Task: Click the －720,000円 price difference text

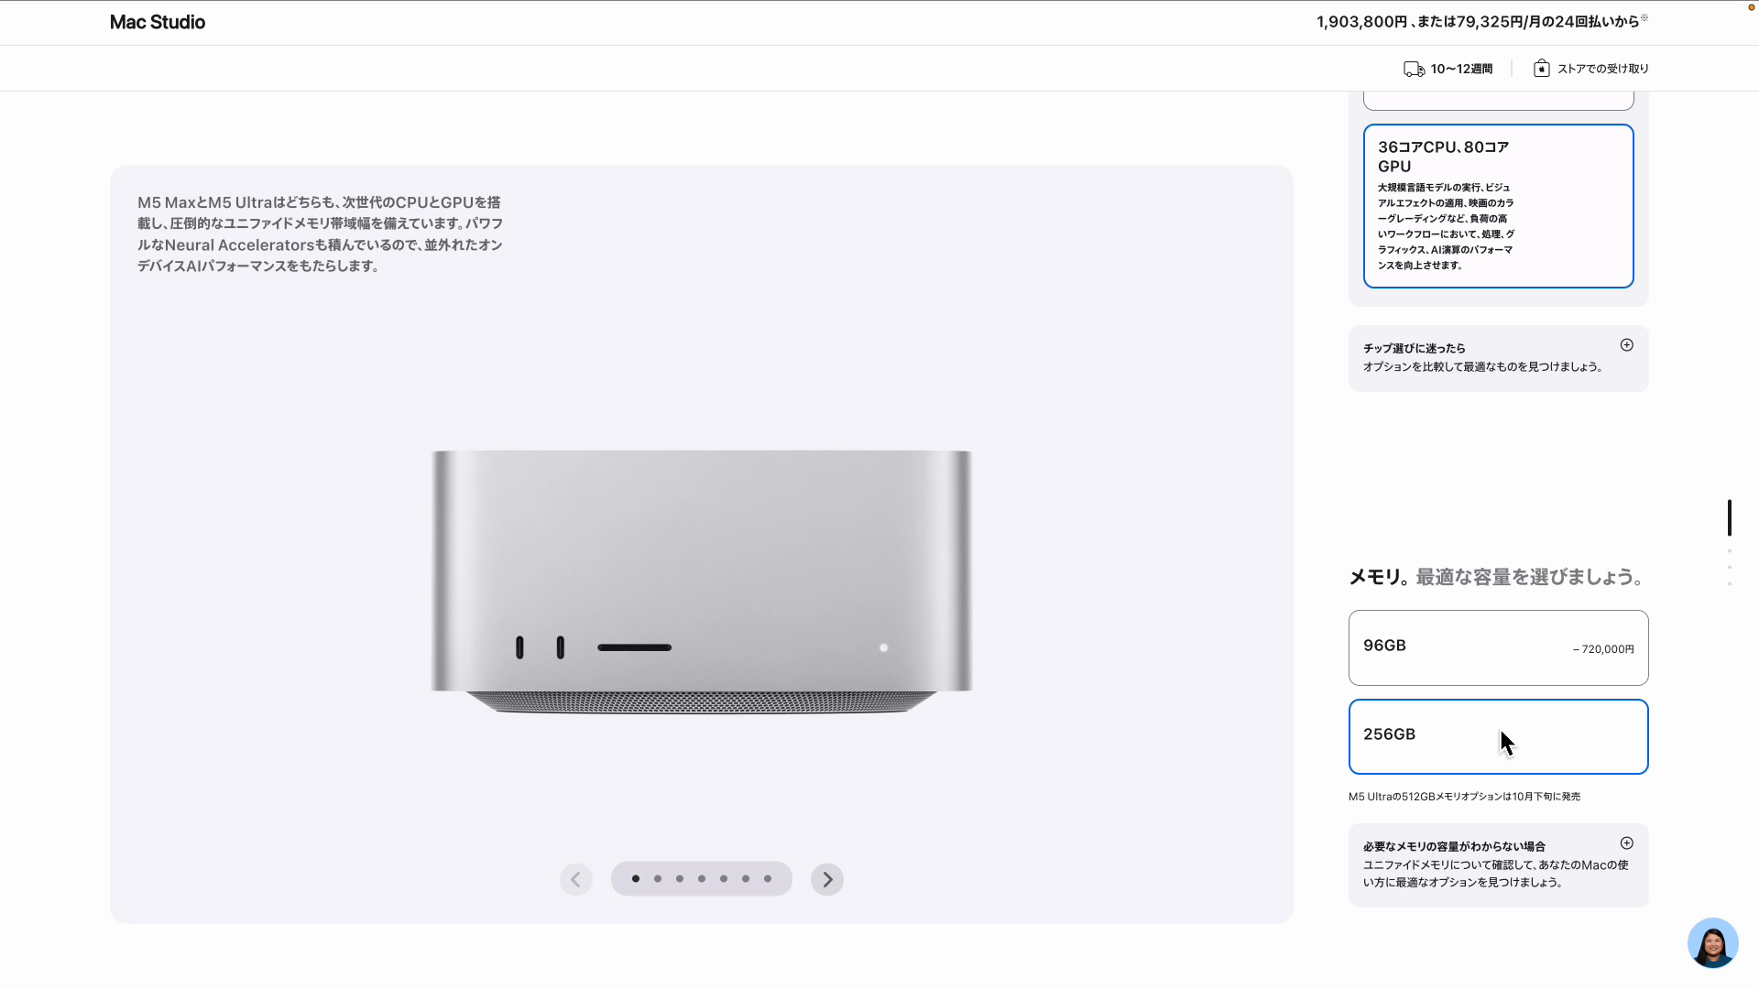Action: pos(1603,649)
